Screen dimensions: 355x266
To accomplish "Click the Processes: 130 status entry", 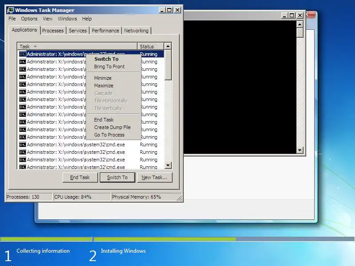I will [x=29, y=197].
